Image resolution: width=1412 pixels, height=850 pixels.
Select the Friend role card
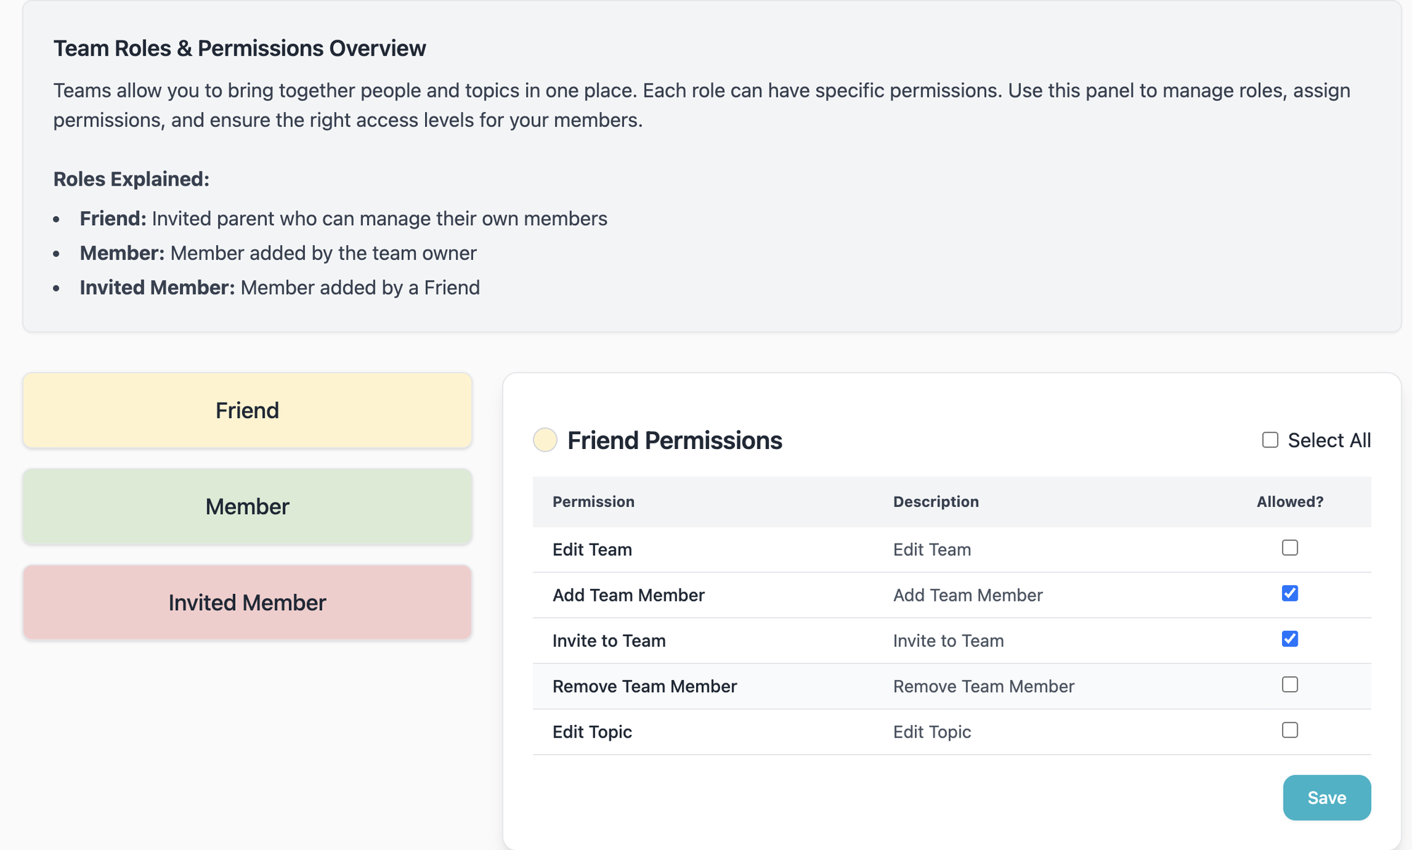pos(247,410)
